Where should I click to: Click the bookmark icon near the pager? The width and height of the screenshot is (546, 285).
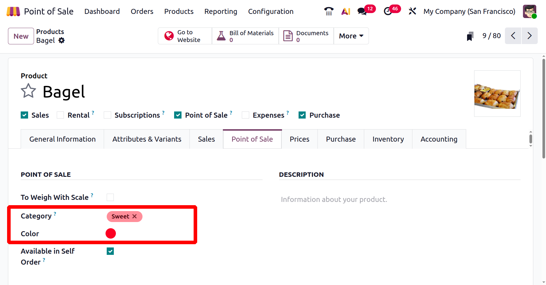[x=470, y=36]
